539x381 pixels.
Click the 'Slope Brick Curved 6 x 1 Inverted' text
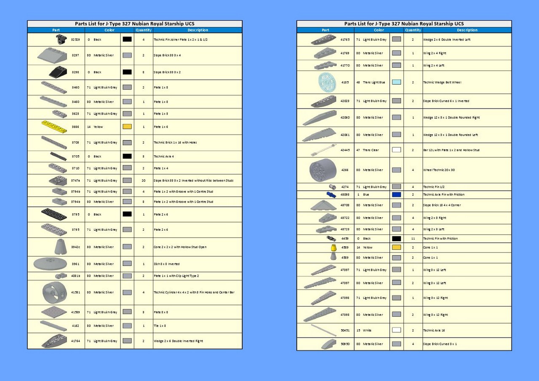coord(446,101)
